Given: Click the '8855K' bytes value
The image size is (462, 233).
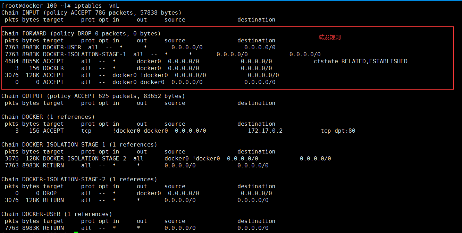Looking at the screenshot, I should pyautogui.click(x=31, y=61).
